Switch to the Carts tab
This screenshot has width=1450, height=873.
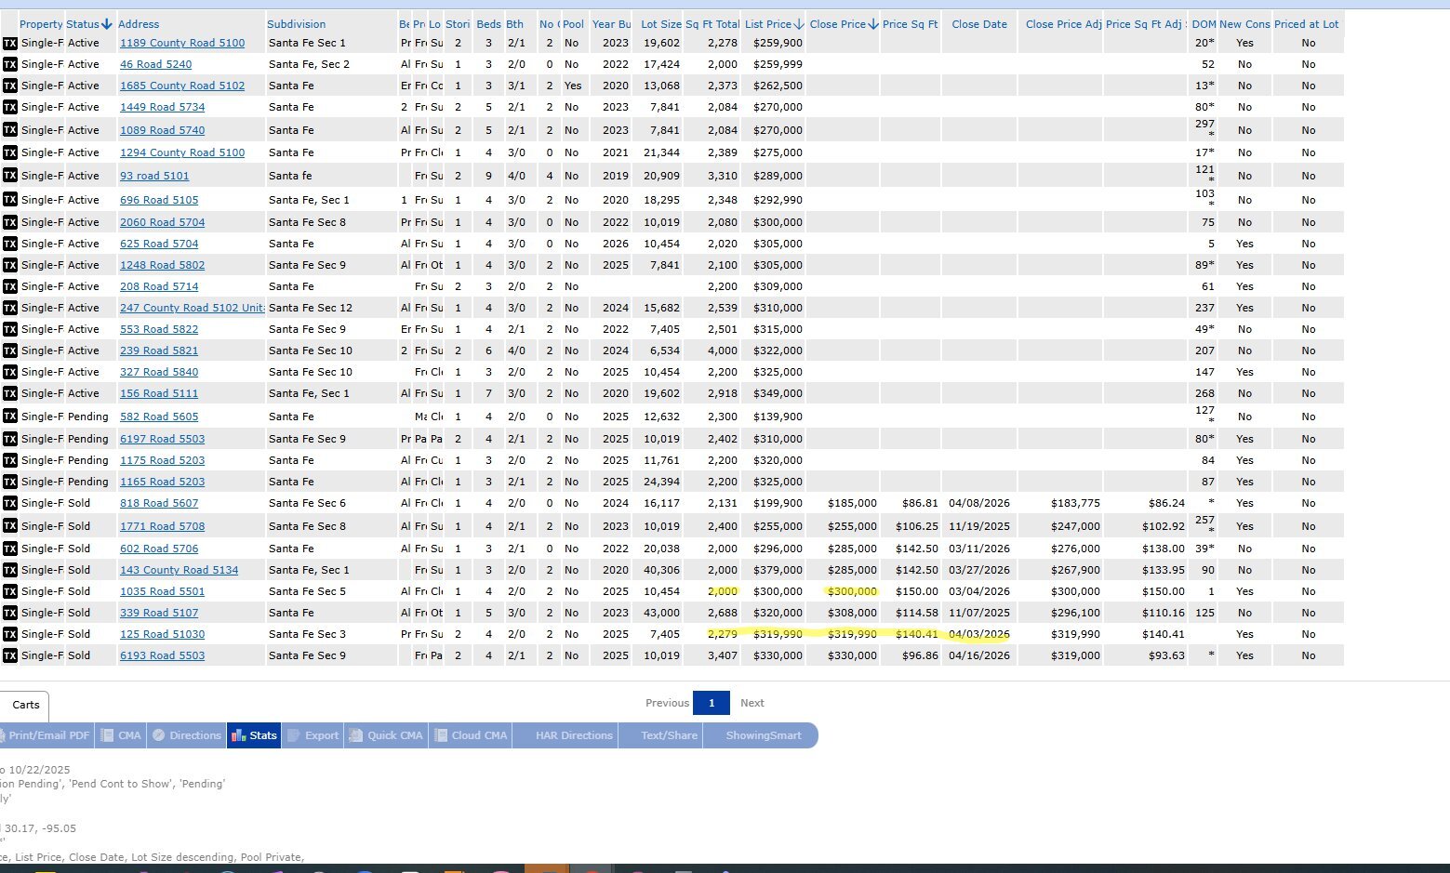coord(26,705)
